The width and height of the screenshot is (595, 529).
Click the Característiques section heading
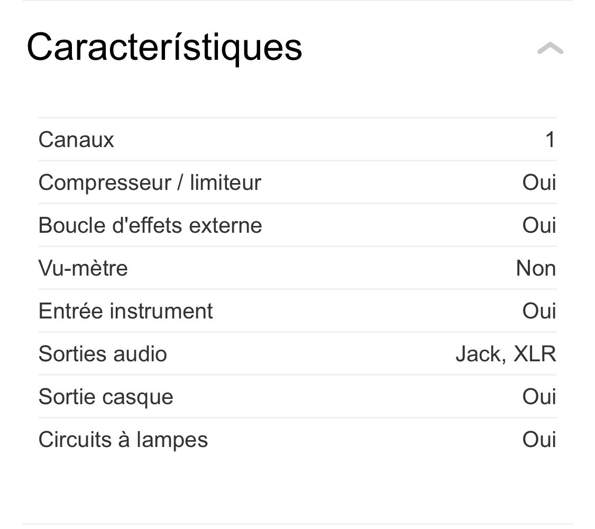coord(164,48)
